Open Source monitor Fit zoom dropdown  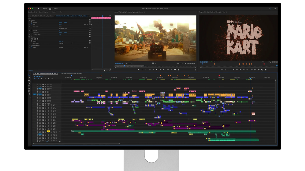129,63
